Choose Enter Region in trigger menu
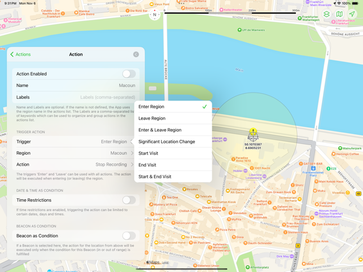 173,107
